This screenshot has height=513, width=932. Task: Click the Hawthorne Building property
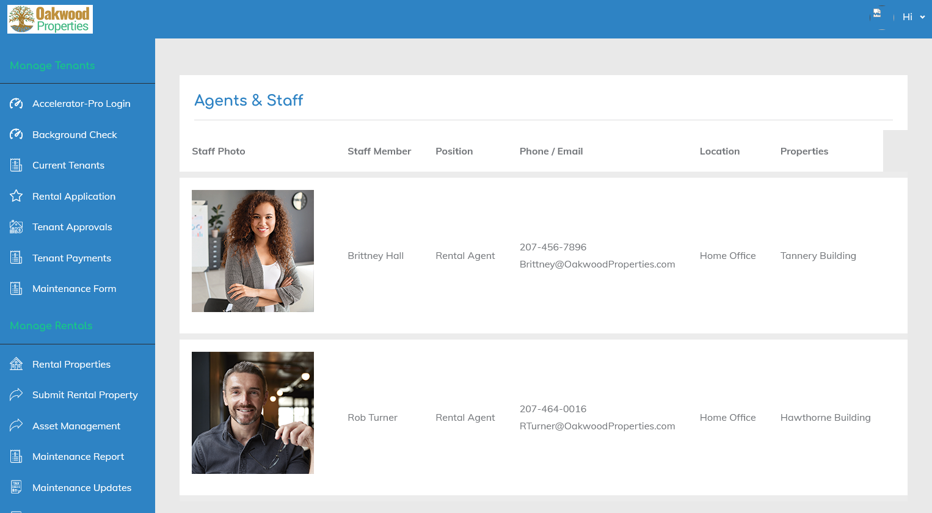tap(826, 417)
